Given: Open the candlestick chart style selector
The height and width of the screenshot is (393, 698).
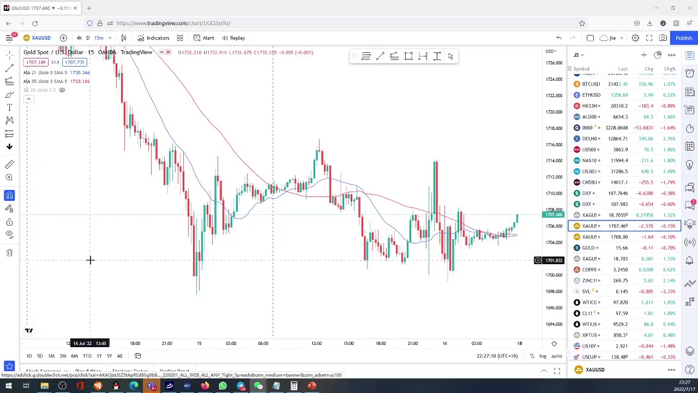Looking at the screenshot, I should coord(124,38).
